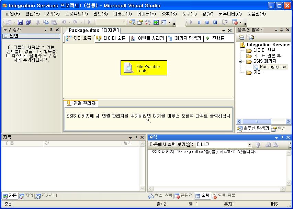Open 솔루션 탐색기 window position dropdown

276,30
